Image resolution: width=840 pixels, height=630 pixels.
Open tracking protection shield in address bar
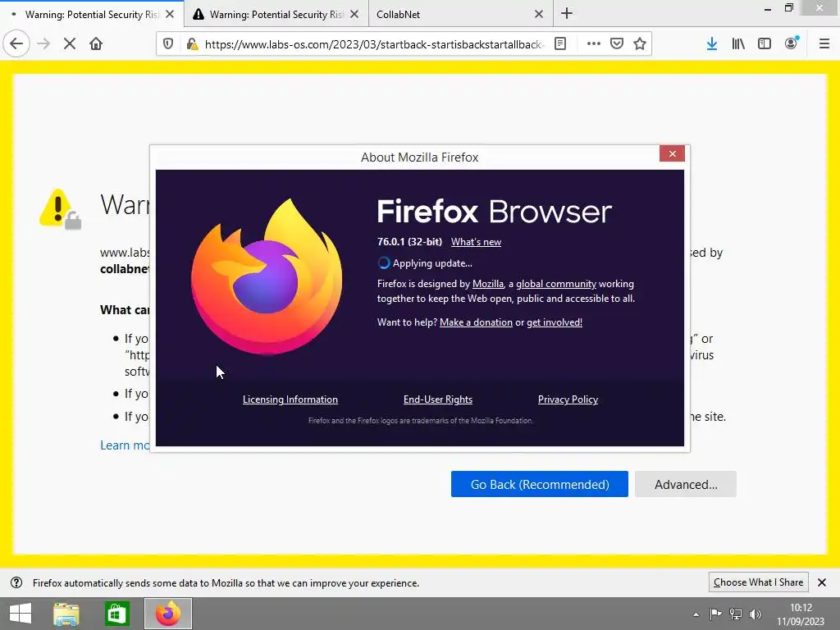(168, 44)
